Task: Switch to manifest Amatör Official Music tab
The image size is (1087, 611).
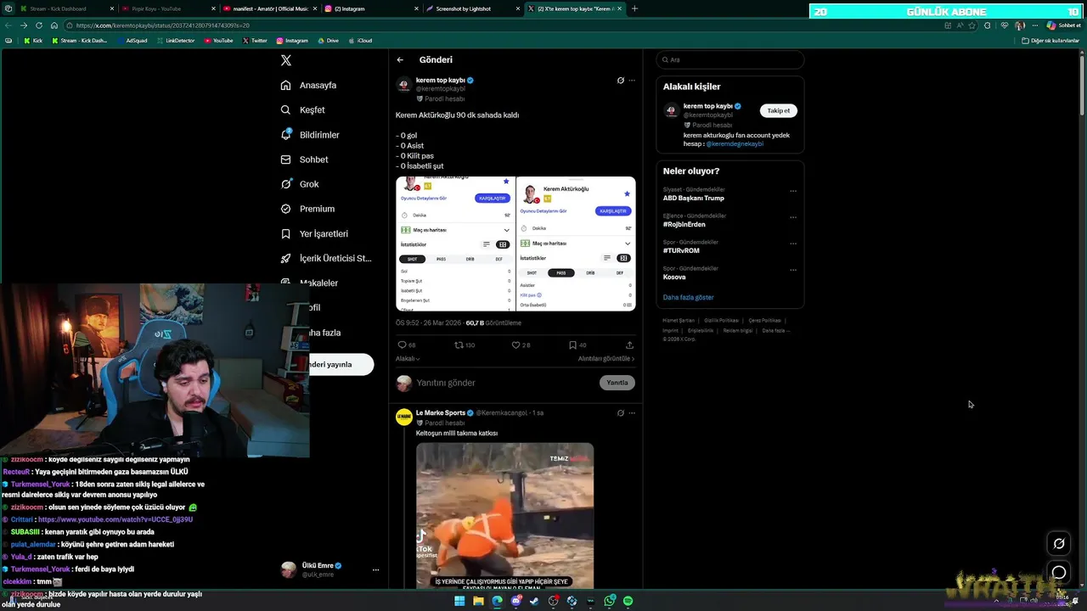Action: coord(269,8)
